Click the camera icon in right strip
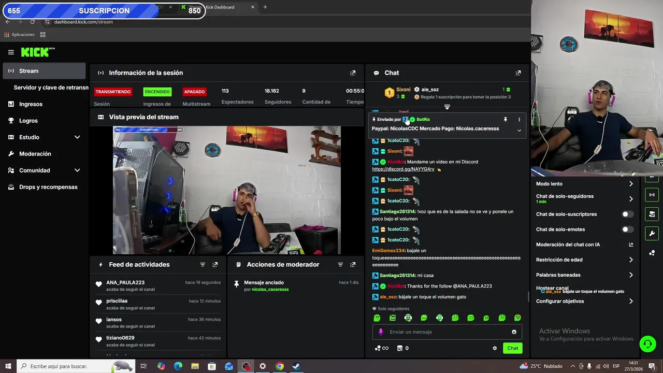 (x=652, y=214)
